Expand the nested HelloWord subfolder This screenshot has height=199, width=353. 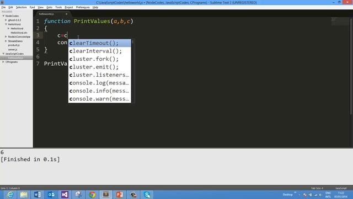click(9, 28)
